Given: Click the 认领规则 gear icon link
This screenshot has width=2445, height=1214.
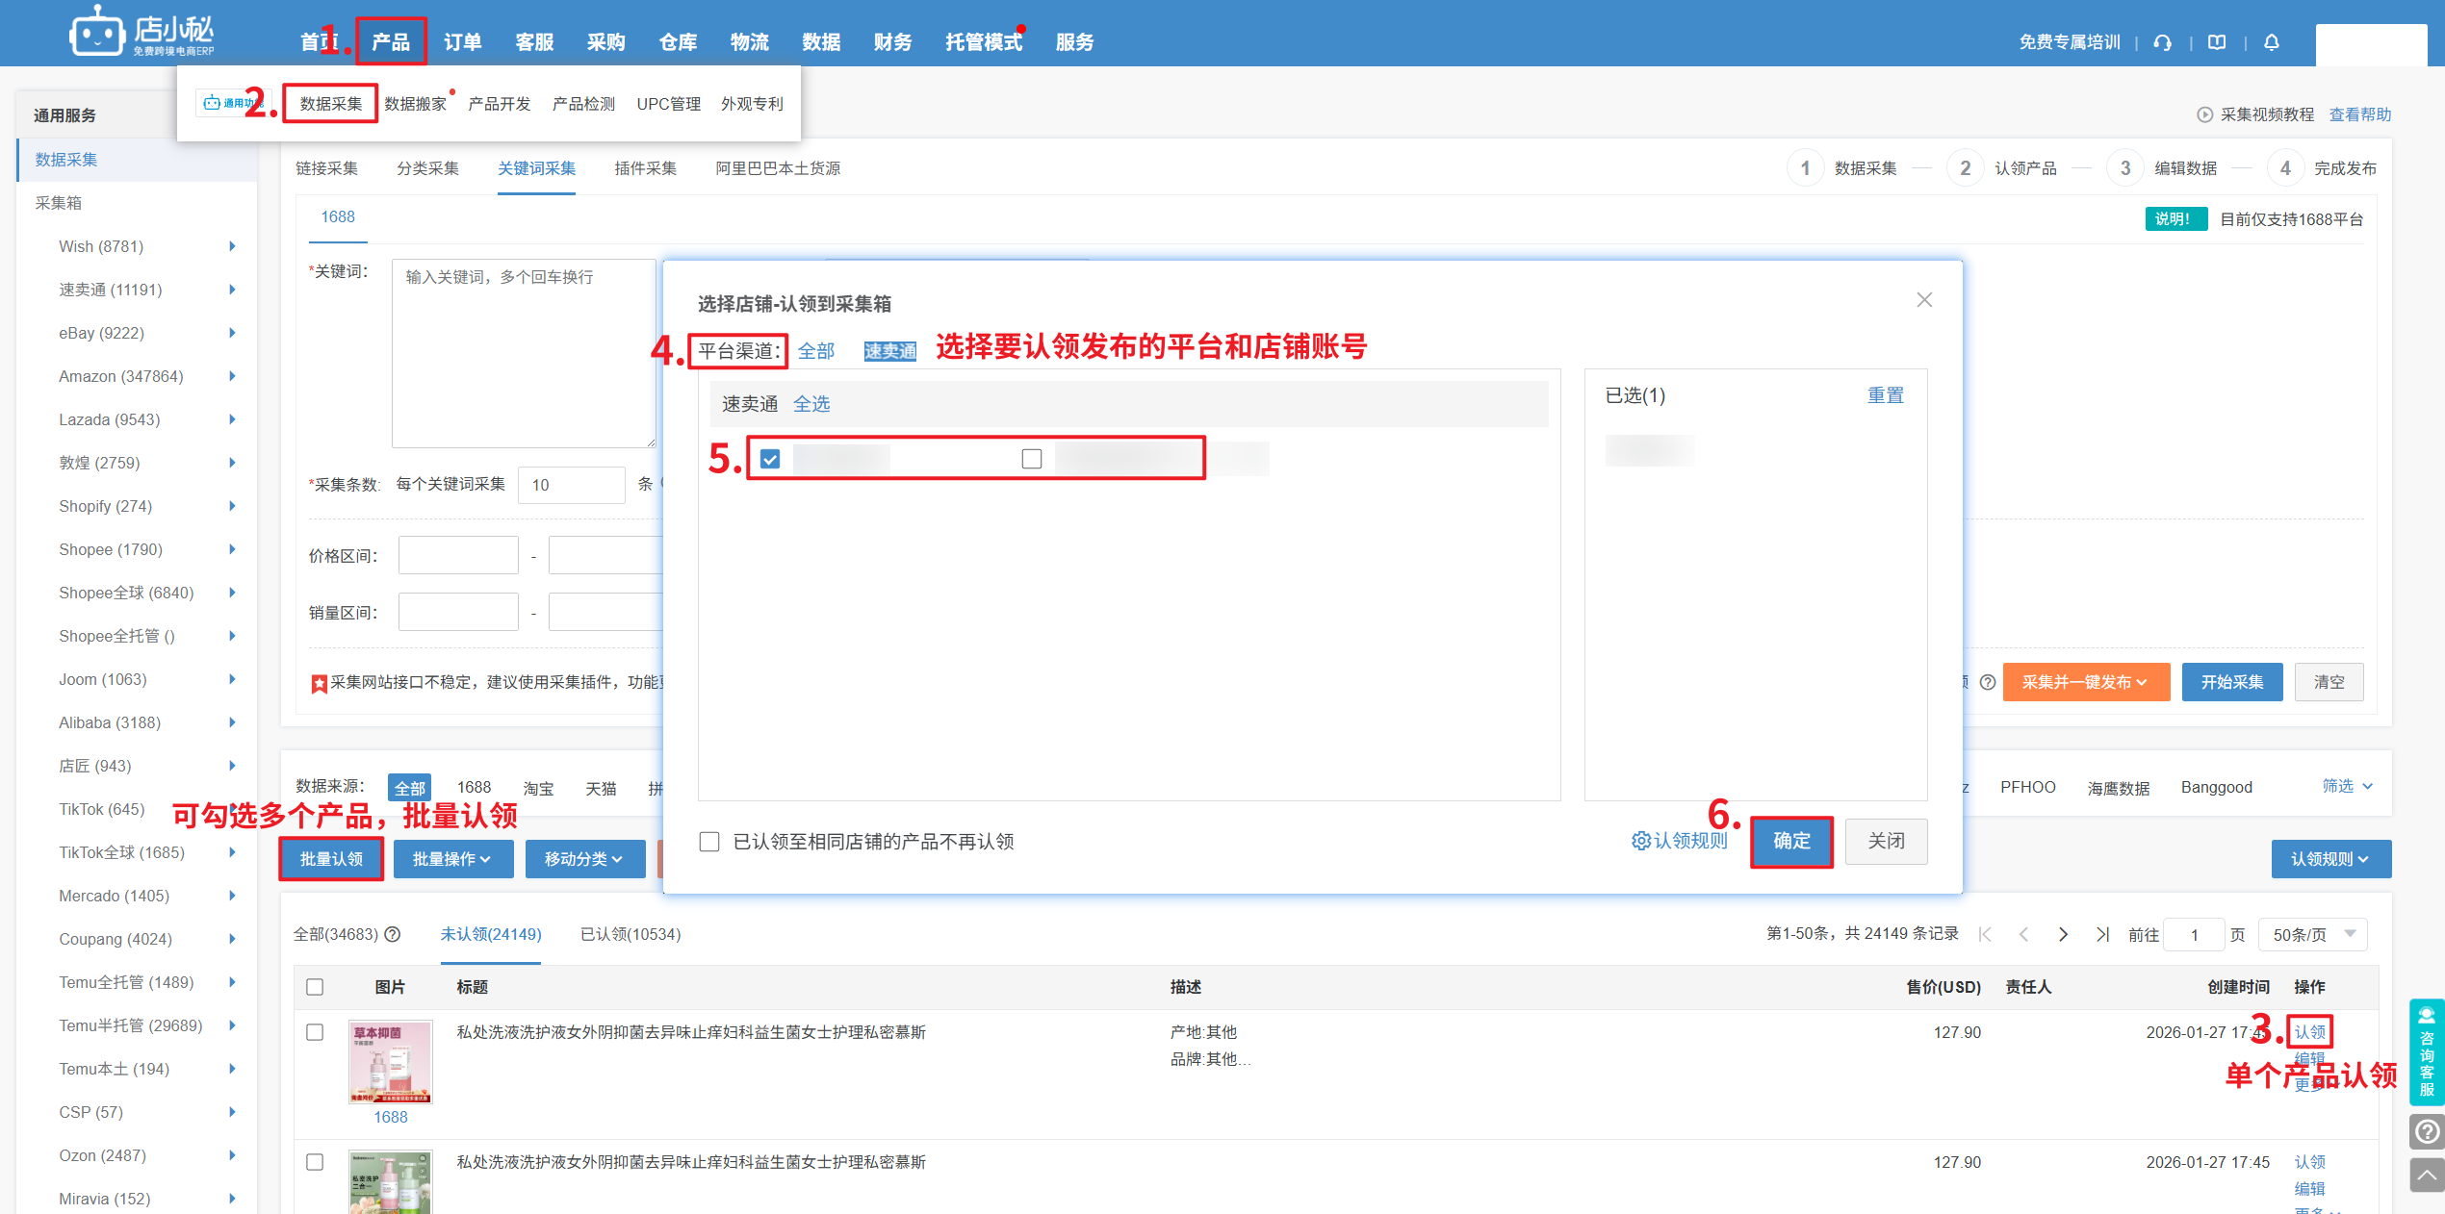Looking at the screenshot, I should 1679,841.
